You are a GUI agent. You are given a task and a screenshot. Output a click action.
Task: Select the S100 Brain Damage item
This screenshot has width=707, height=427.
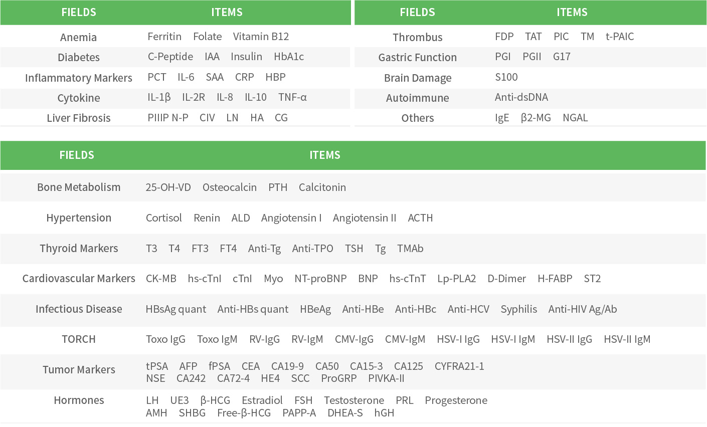click(506, 77)
